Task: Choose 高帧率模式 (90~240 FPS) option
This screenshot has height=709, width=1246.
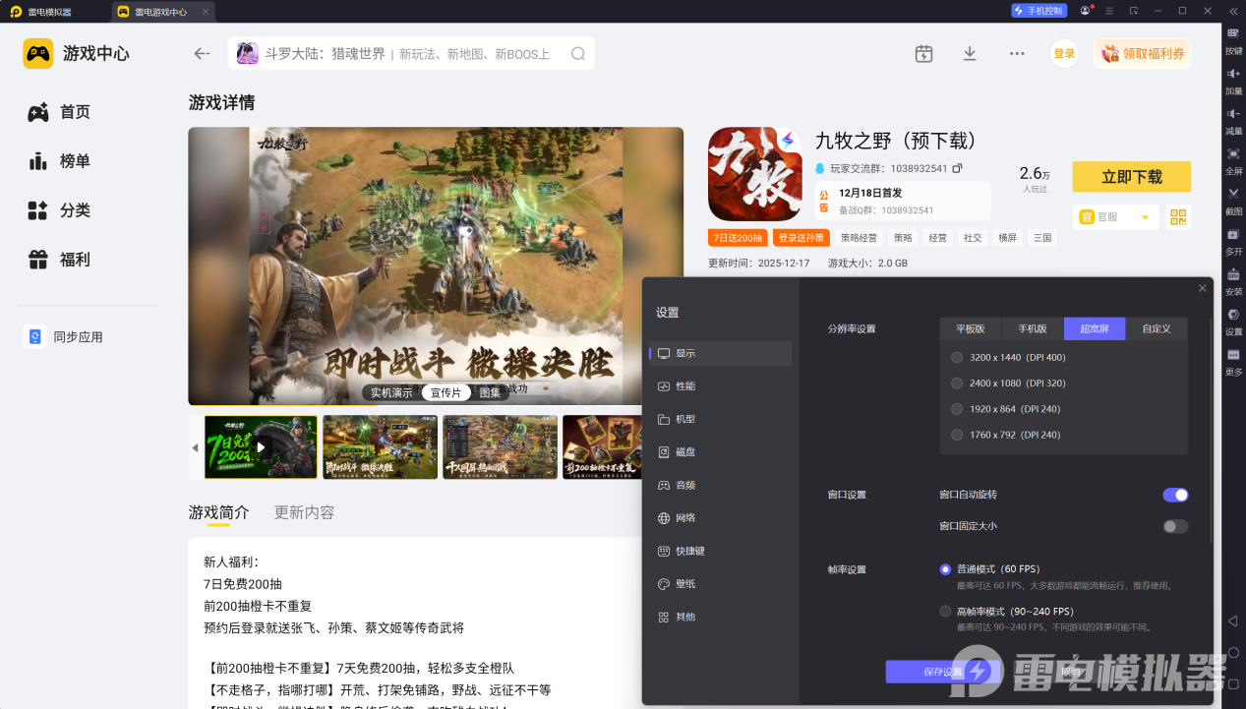Action: coord(945,612)
